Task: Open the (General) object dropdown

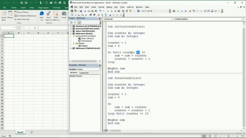Action: coord(171,19)
